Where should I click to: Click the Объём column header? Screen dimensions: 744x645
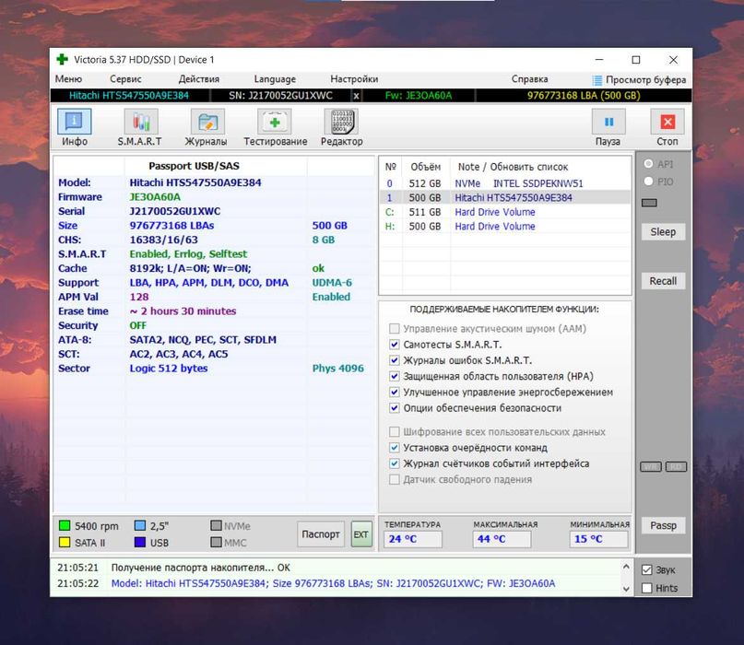(x=426, y=167)
